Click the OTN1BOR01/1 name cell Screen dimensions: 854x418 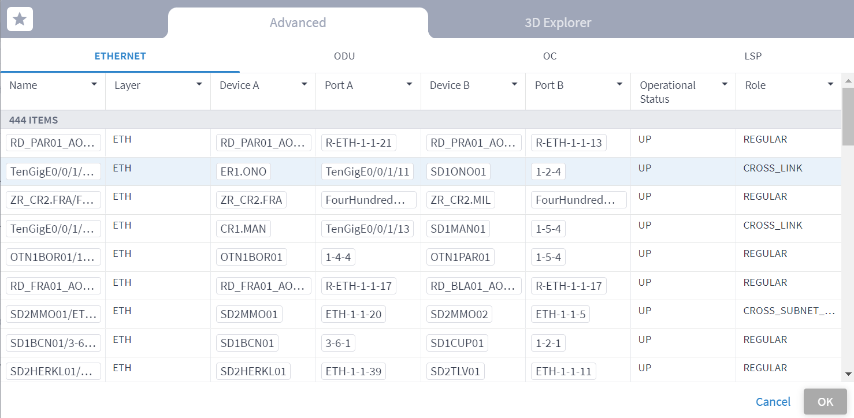coord(53,257)
